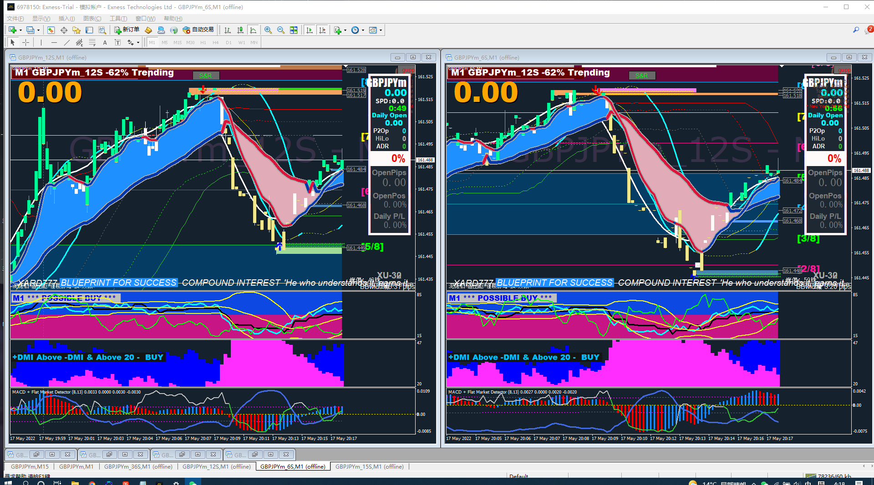Screen dimensions: 874x485
Task: Open the Data Window crosshair icon
Action: coord(64,30)
